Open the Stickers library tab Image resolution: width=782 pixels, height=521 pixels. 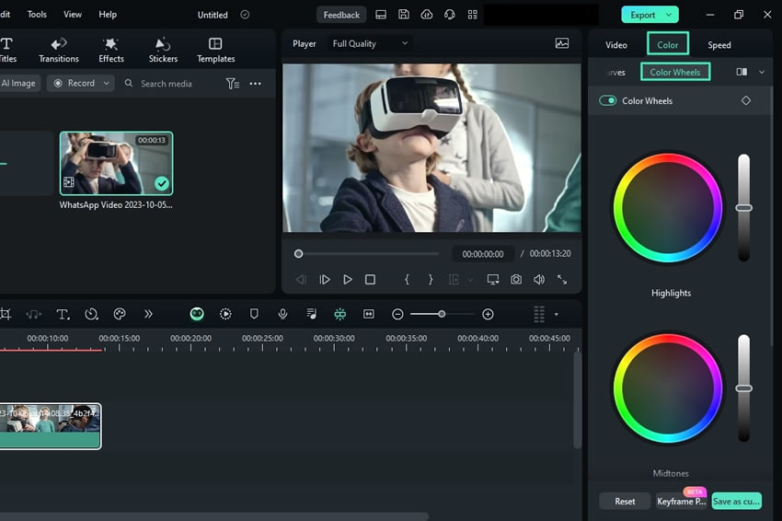coord(163,51)
